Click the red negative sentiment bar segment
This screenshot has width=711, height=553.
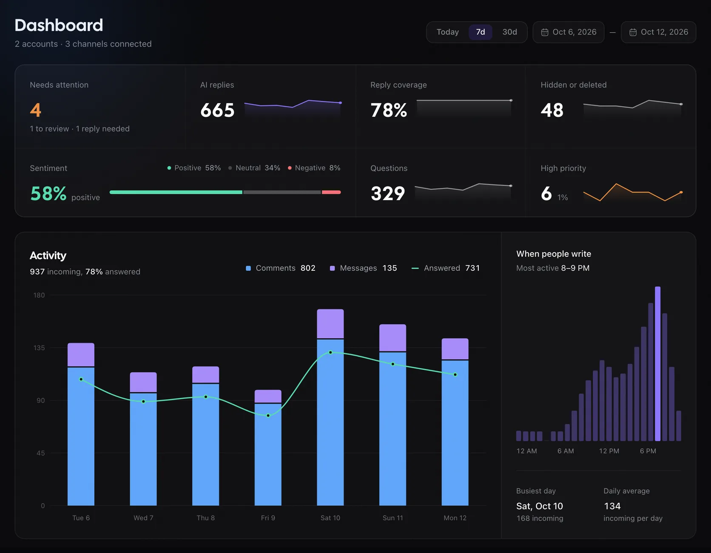tap(331, 192)
